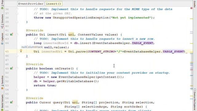
Task: Click line number 45 in gutter
Action: tap(7, 51)
